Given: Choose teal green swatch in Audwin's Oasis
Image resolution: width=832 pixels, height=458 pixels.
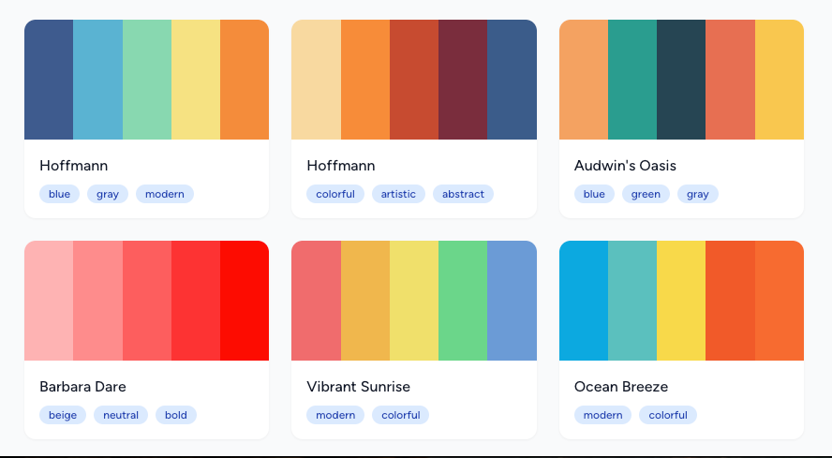Looking at the screenshot, I should click(632, 80).
